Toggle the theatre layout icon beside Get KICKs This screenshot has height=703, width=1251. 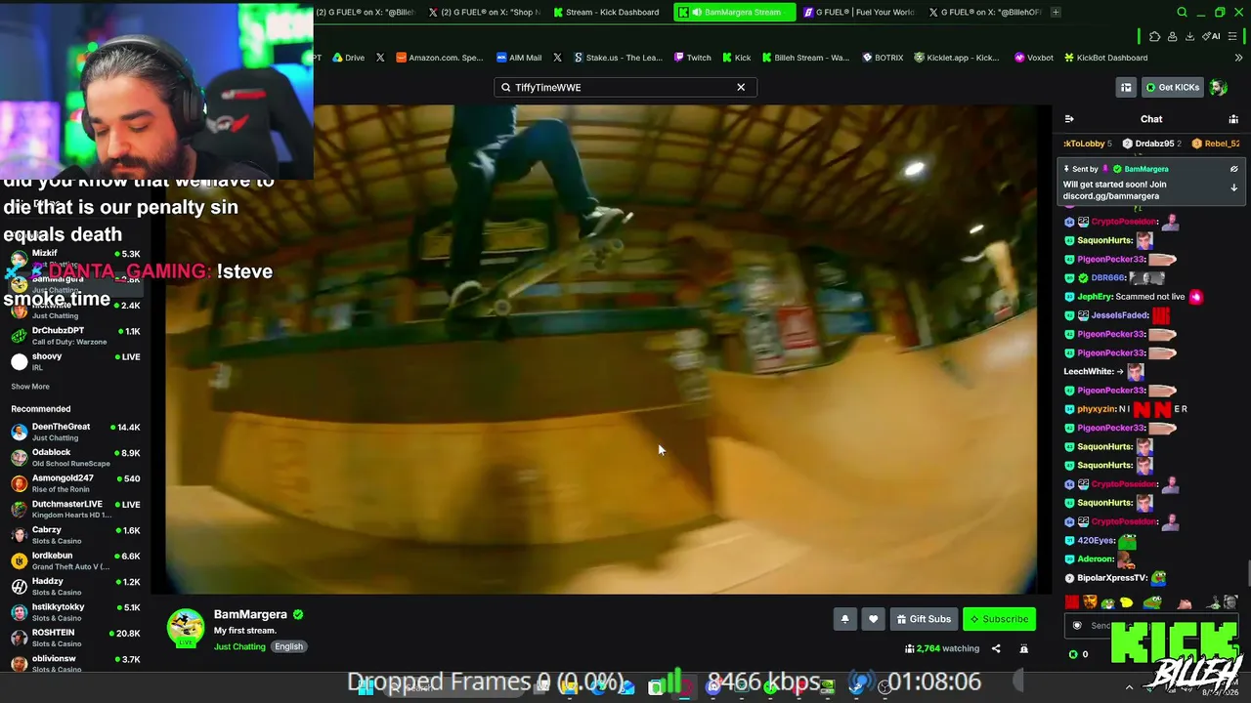[x=1126, y=87]
